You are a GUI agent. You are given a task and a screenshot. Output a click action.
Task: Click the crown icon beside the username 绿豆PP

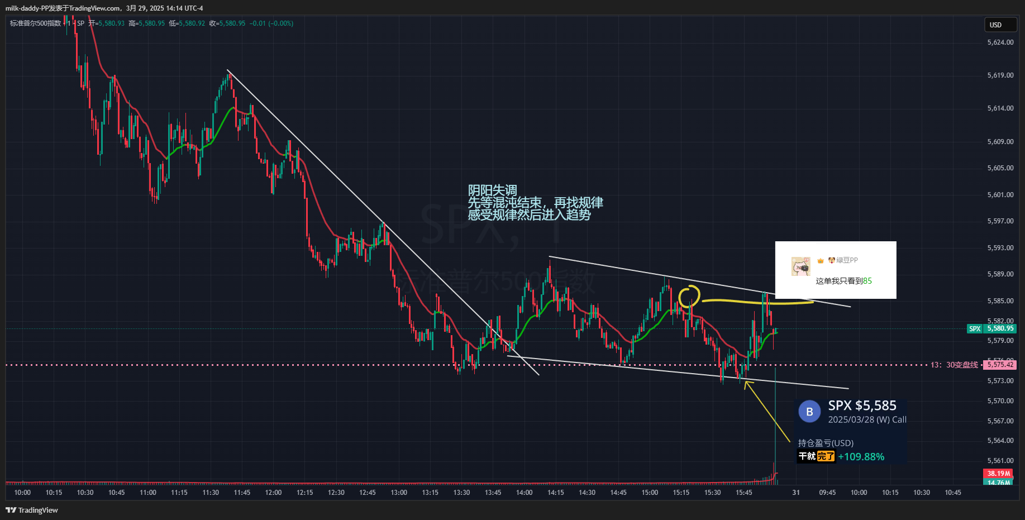click(x=821, y=260)
